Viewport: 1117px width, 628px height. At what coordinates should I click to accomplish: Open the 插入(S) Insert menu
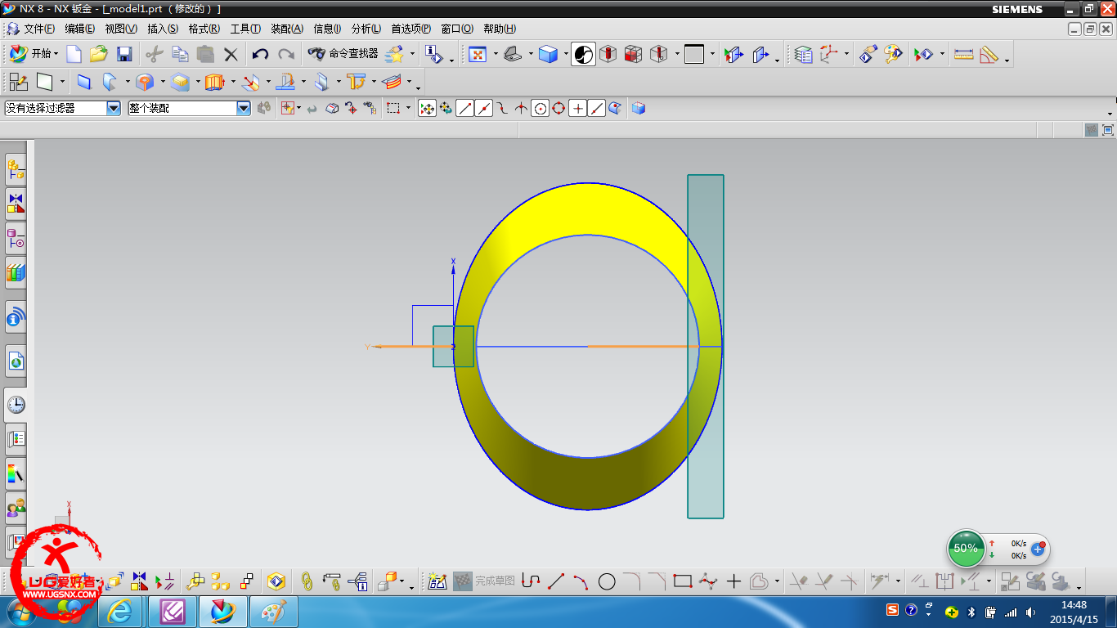click(163, 29)
